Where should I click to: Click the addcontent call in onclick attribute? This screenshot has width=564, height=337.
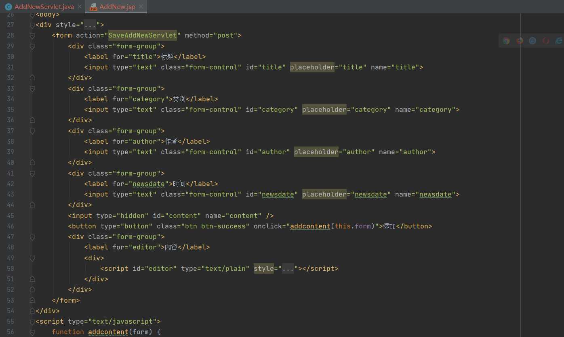310,226
